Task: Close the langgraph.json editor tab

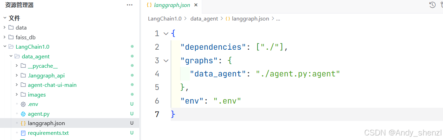Action: click(196, 5)
